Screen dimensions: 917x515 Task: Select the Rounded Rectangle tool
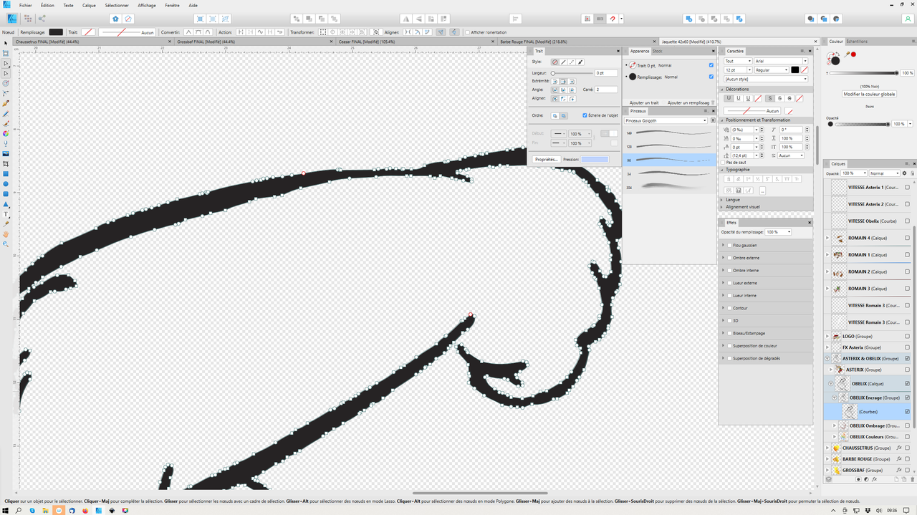click(6, 193)
